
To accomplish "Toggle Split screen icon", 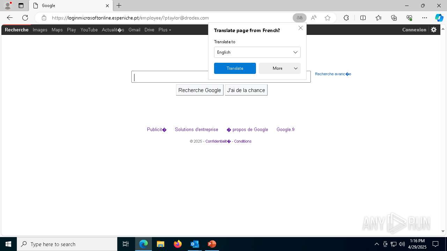I will point(363,18).
